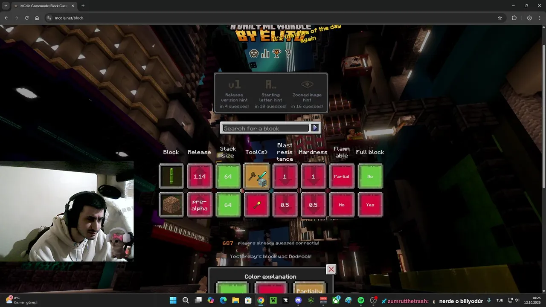Go to the browser home page

(x=37, y=18)
